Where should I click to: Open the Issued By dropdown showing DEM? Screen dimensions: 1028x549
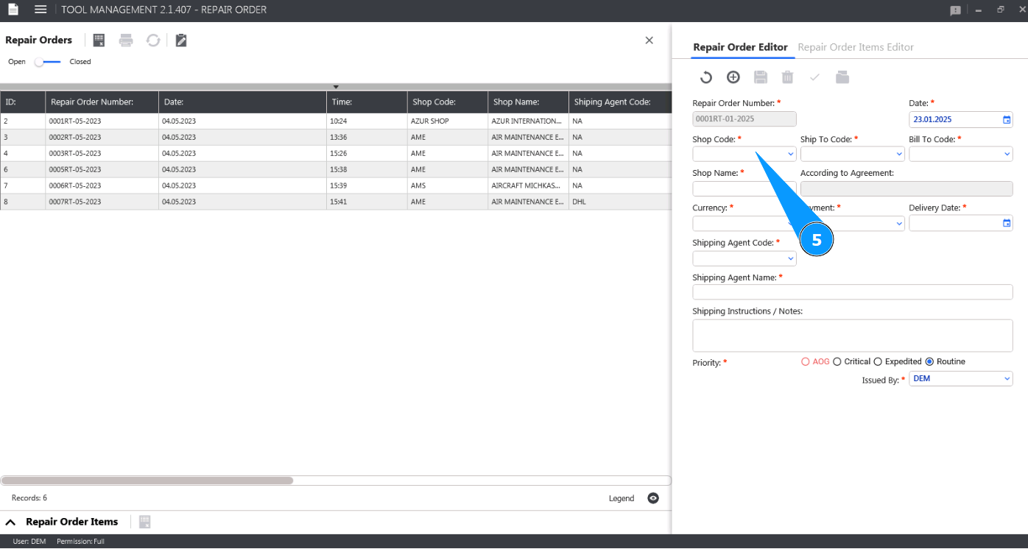(1007, 379)
